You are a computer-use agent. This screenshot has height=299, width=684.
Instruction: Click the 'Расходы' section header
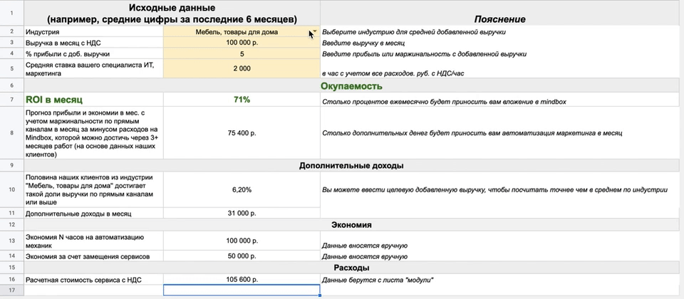pyautogui.click(x=351, y=268)
